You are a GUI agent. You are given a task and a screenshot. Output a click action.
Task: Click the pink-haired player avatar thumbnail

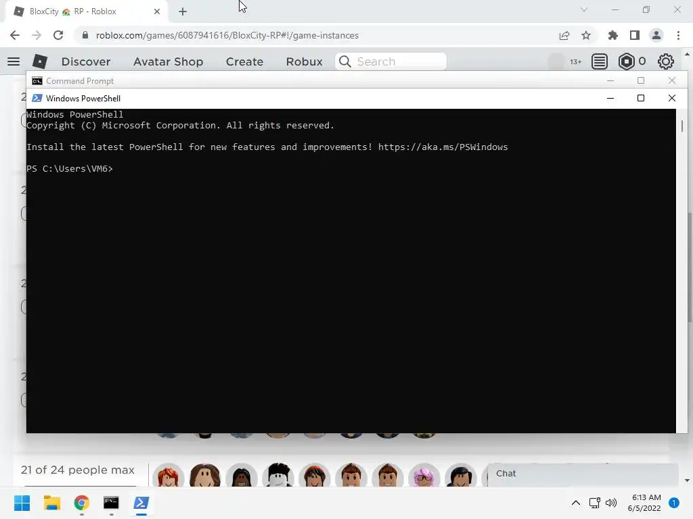click(424, 475)
